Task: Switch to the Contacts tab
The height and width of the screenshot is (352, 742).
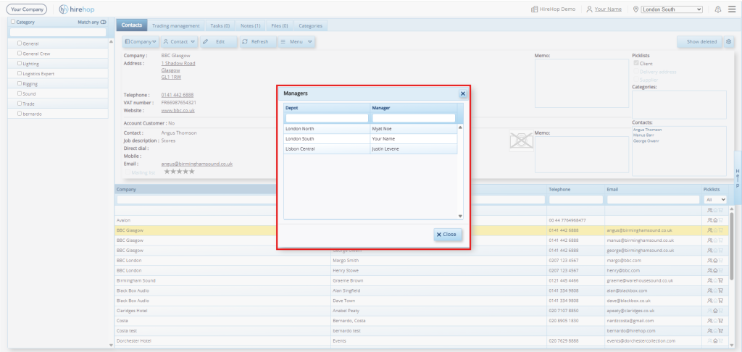Action: coord(132,25)
